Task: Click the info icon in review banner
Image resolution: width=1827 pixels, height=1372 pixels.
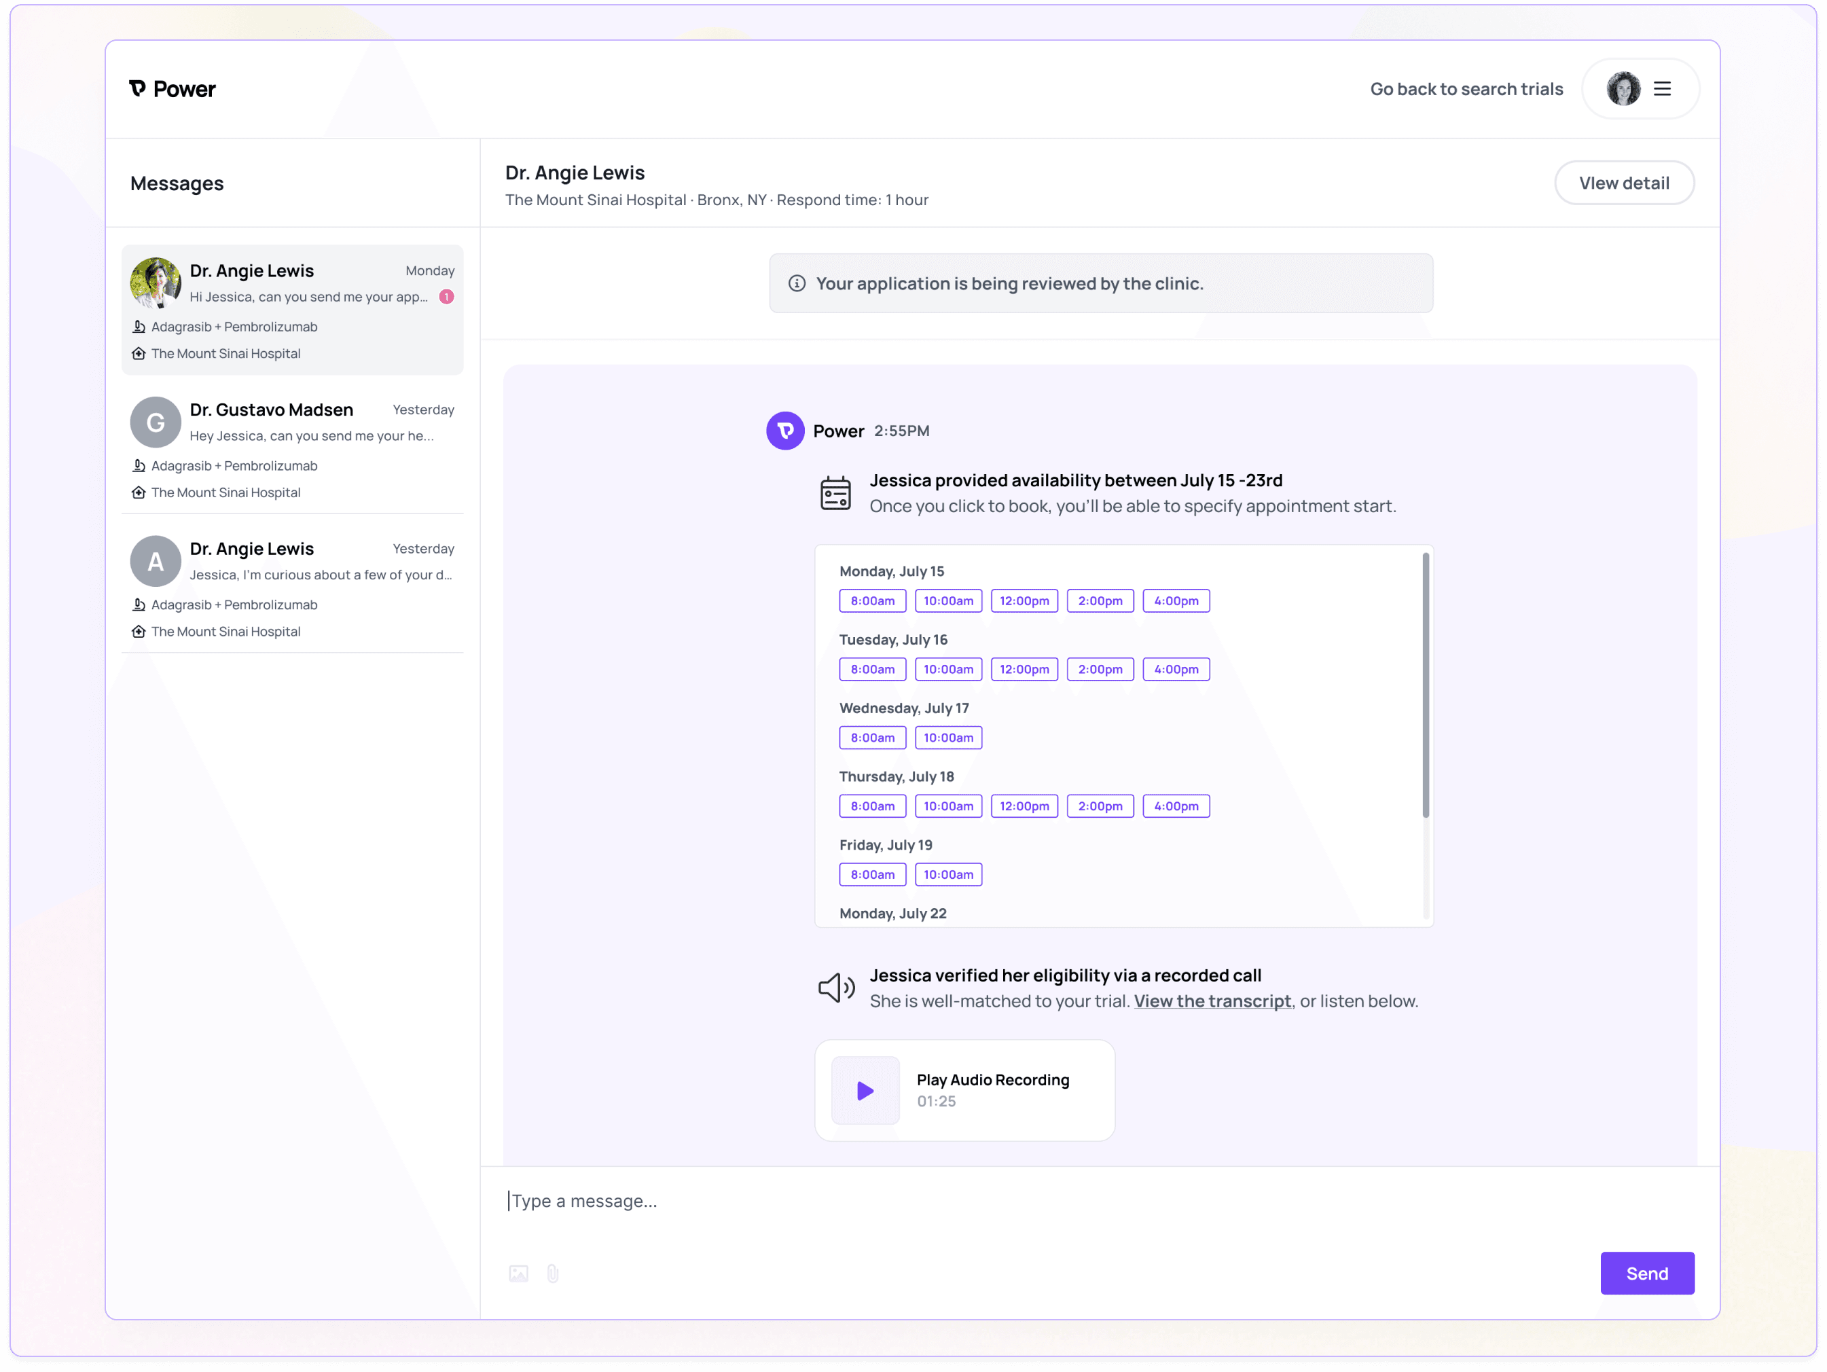Action: point(796,283)
